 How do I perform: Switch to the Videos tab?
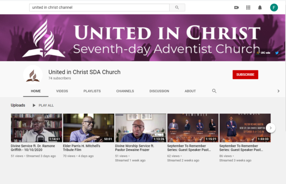tap(62, 91)
